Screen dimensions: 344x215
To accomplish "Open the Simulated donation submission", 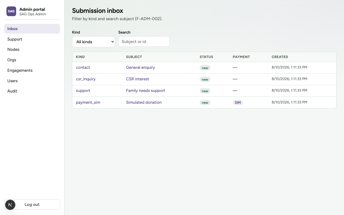I will click(144, 102).
